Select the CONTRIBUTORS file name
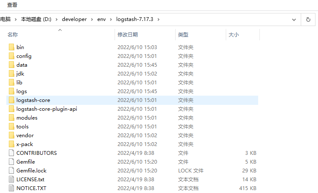 37,153
